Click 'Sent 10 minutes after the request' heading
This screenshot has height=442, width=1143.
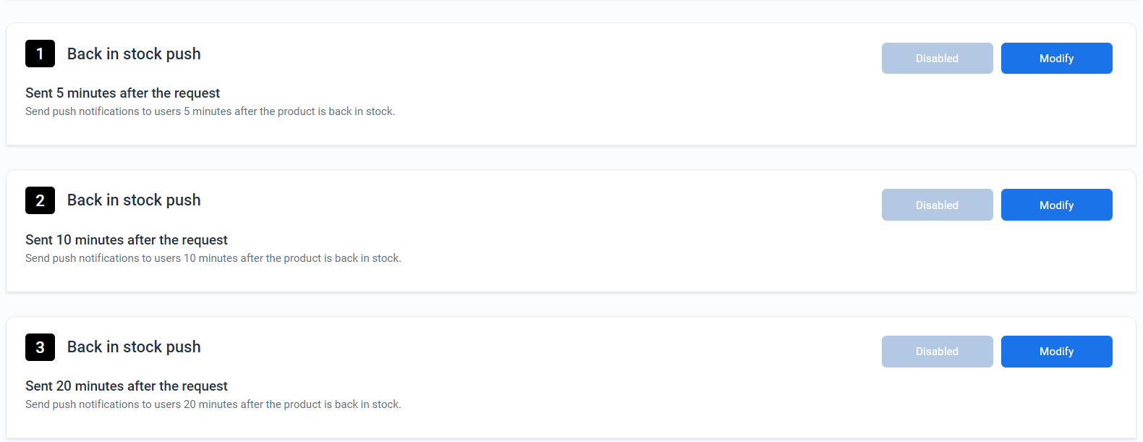127,240
